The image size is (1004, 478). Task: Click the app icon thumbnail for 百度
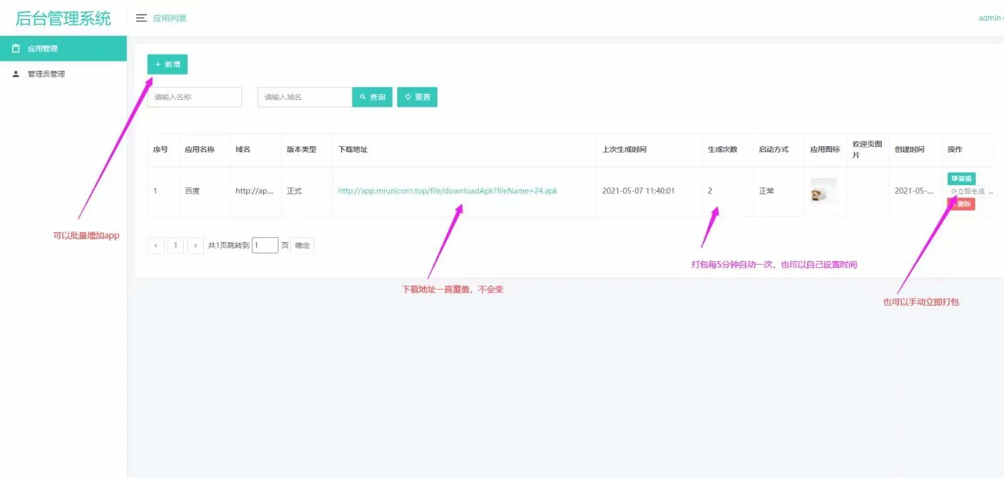tap(823, 191)
